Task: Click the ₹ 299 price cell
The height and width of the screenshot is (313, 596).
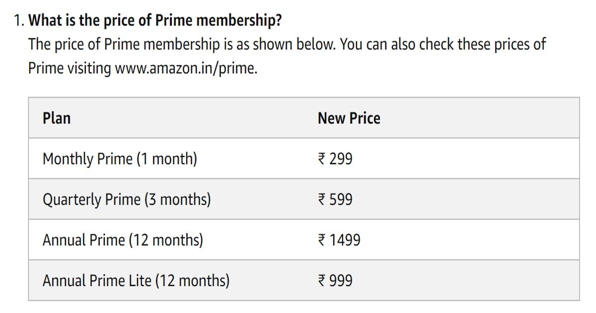Action: pos(335,159)
